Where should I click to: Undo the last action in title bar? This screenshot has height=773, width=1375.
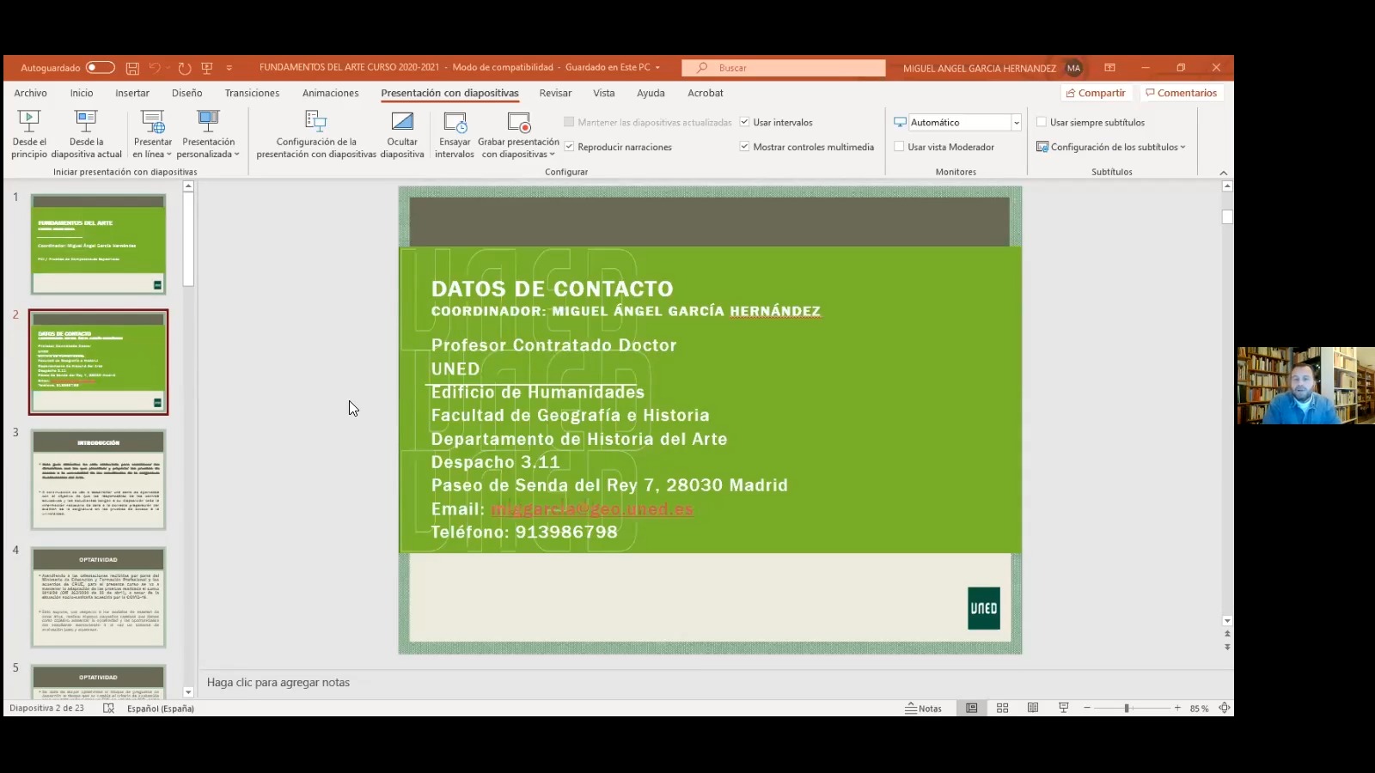pos(155,68)
